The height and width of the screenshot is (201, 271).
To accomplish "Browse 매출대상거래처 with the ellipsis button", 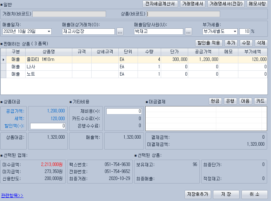I will [x=120, y=32].
